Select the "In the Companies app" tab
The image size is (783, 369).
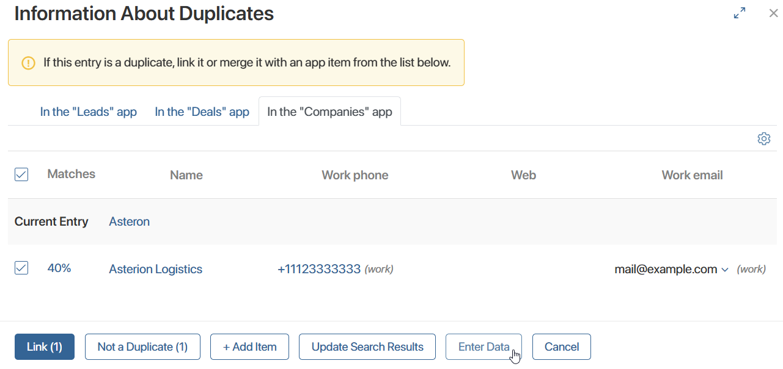point(329,112)
